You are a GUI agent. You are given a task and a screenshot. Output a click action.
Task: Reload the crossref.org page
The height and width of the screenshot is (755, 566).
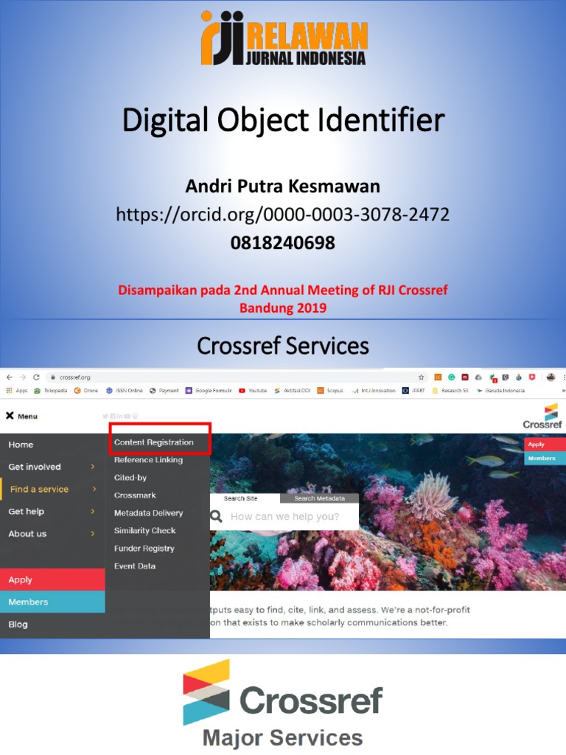(36, 377)
